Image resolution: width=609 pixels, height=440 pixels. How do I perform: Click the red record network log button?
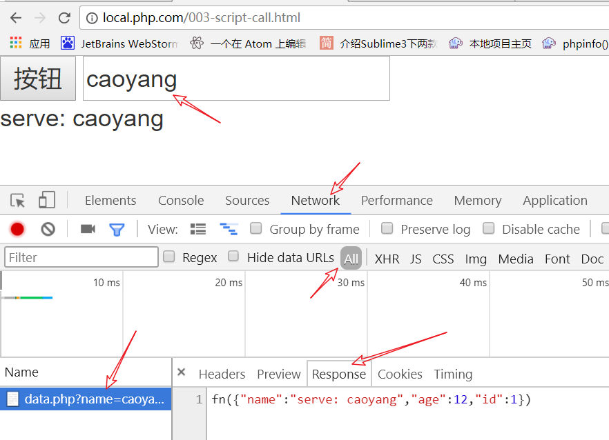coord(17,229)
